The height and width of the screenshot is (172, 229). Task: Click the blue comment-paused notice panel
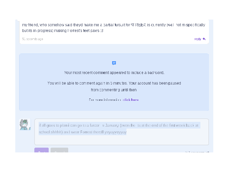pyautogui.click(x=114, y=82)
